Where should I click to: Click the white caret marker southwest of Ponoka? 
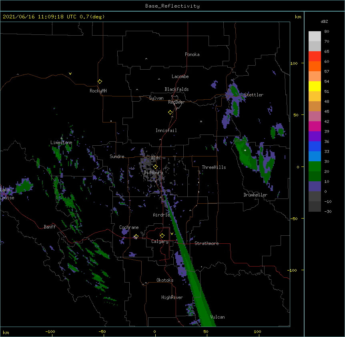coord(146,59)
